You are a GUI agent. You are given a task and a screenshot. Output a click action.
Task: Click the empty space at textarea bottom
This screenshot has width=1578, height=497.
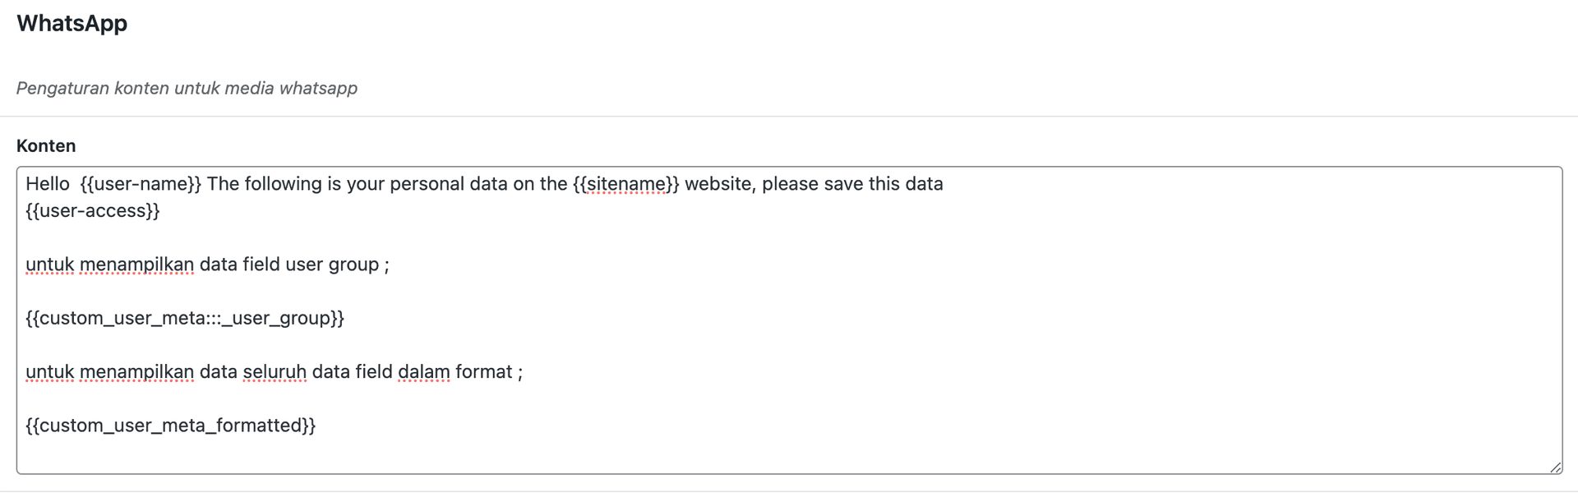(x=740, y=454)
